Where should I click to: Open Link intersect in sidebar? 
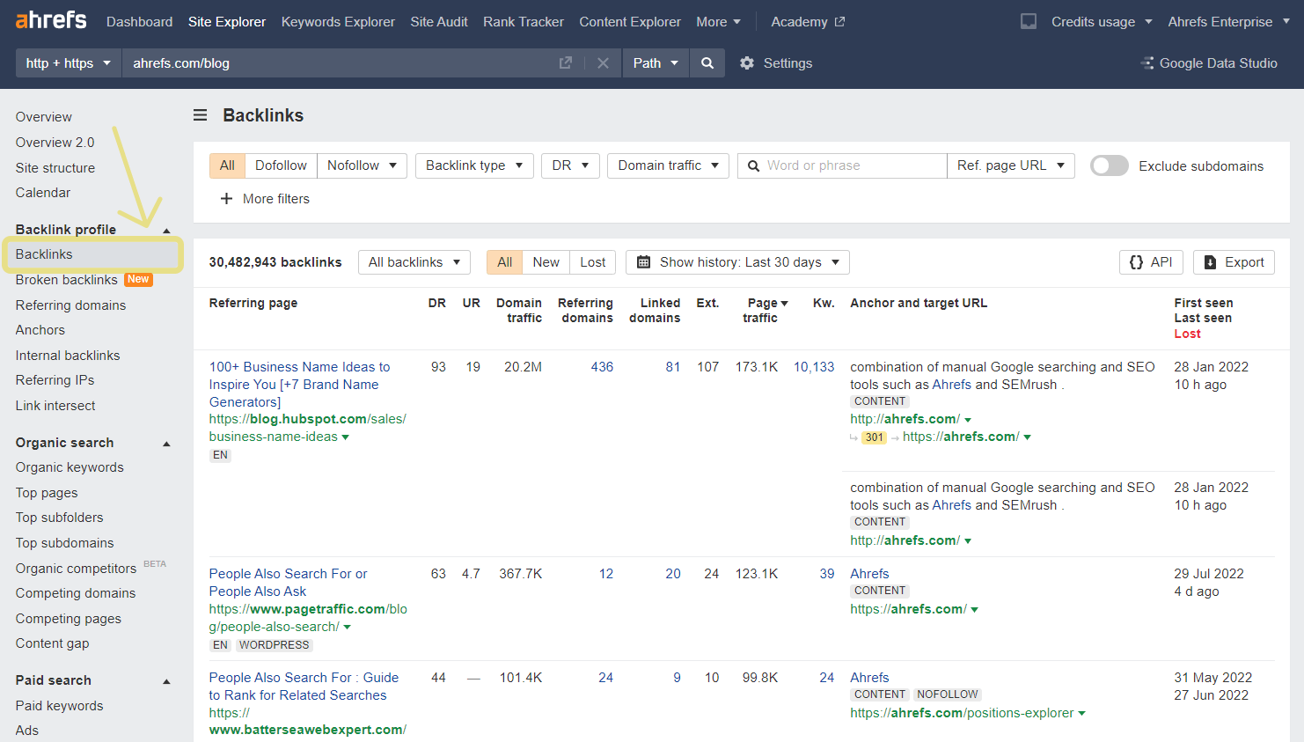[55, 406]
